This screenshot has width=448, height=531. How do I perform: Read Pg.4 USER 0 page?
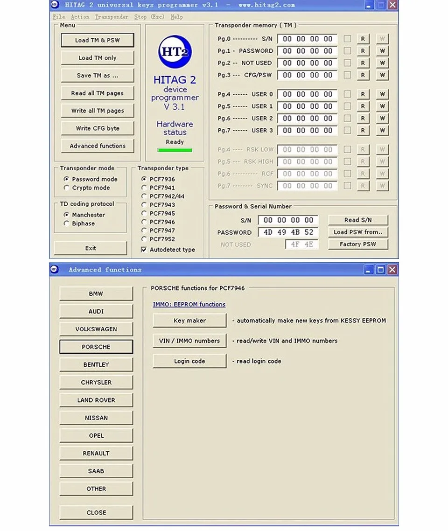click(x=363, y=94)
